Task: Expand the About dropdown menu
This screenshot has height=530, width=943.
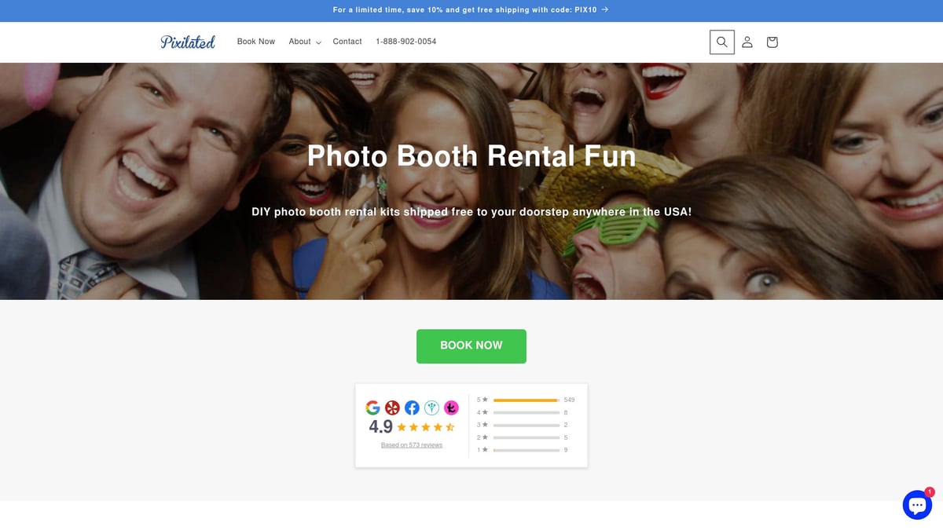Action: (x=303, y=42)
